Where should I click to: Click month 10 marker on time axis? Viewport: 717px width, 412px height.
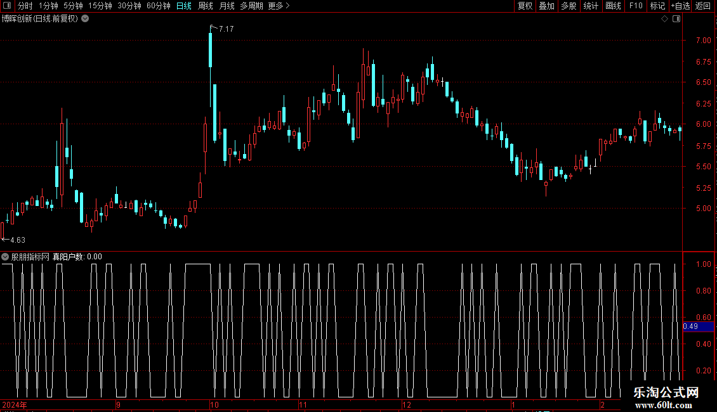pos(214,404)
